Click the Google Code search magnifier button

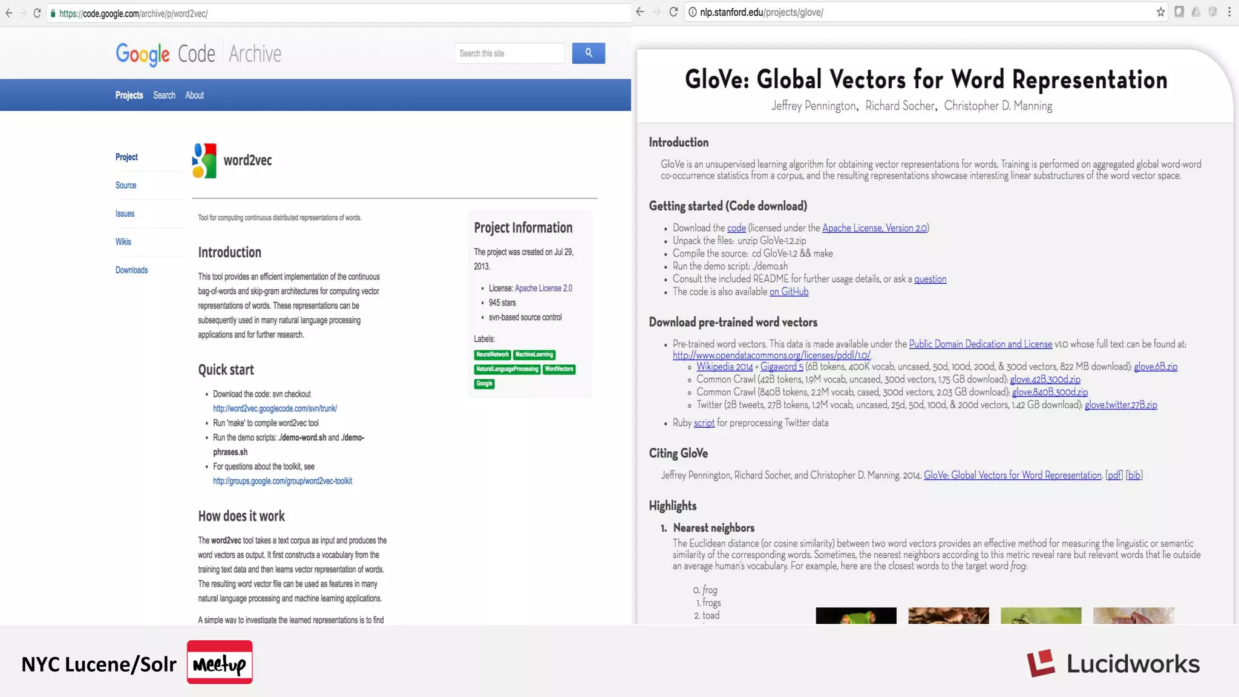(588, 53)
